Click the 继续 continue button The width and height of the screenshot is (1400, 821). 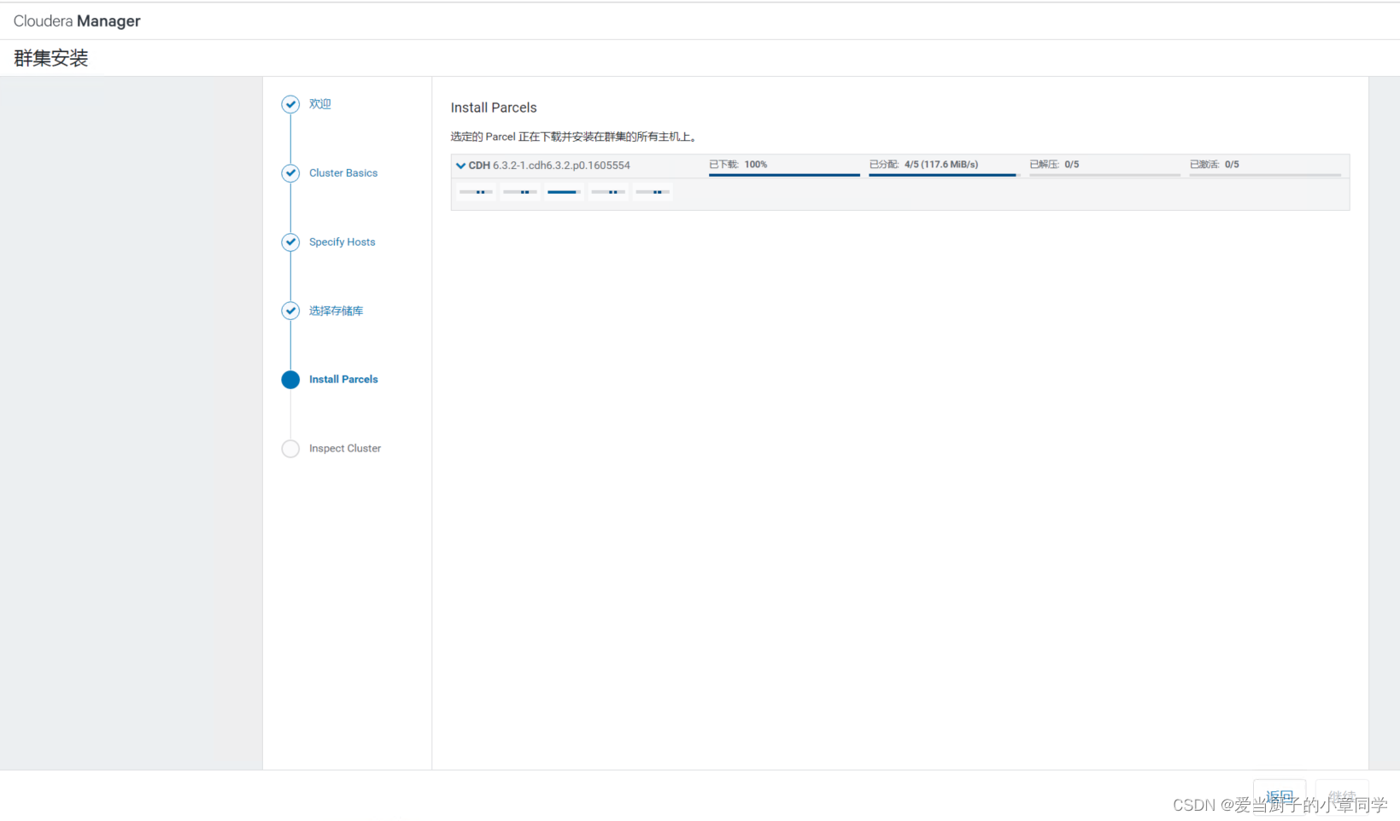pos(1342,797)
